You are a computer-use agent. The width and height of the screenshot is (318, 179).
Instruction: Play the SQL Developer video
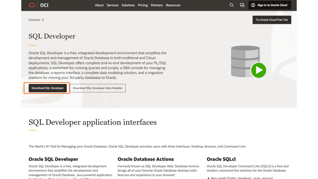(x=259, y=70)
